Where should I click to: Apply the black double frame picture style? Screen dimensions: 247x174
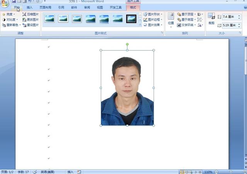click(131, 19)
